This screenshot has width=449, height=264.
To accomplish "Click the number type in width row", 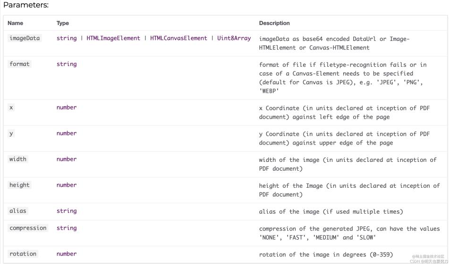I will (x=67, y=159).
